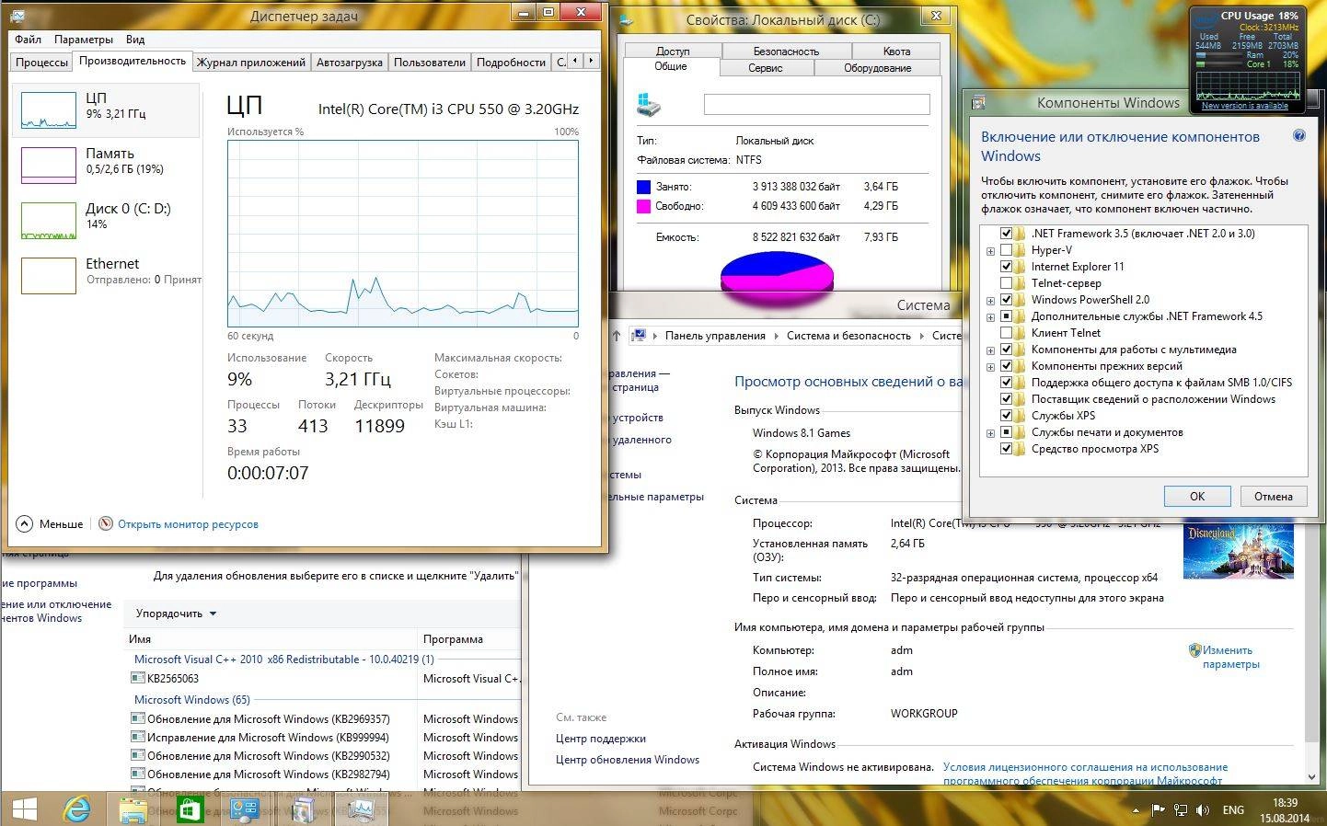1327x826 pixels.
Task: Open the Вид menu in Task Manager
Action: click(x=135, y=40)
